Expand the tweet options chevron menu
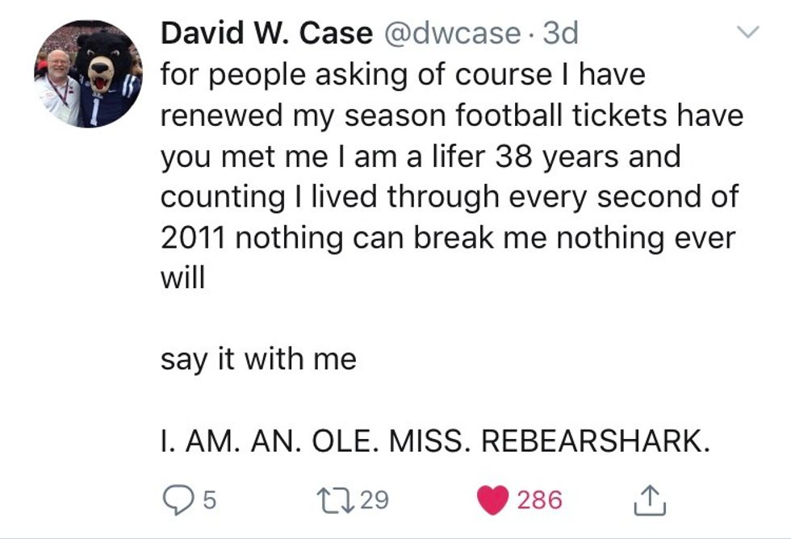 (750, 33)
